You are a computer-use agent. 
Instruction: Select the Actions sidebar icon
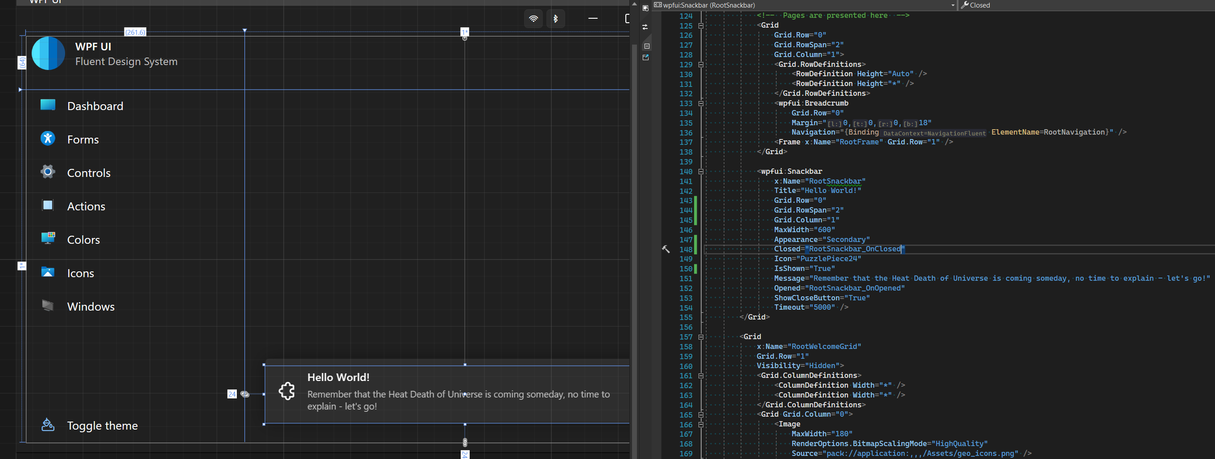tap(48, 205)
